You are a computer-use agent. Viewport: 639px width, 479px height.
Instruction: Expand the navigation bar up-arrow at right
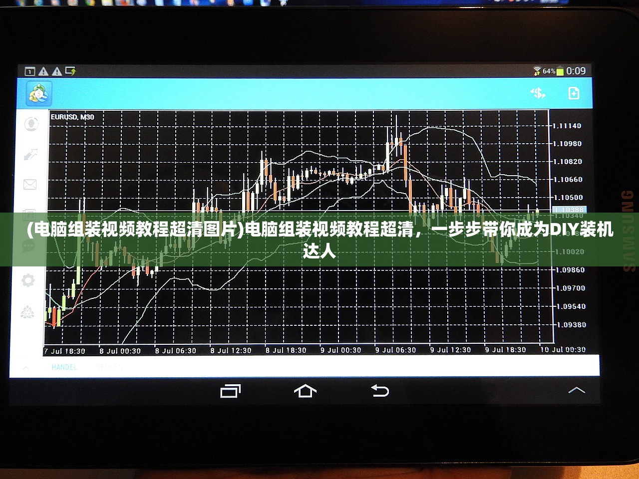pyautogui.click(x=576, y=390)
